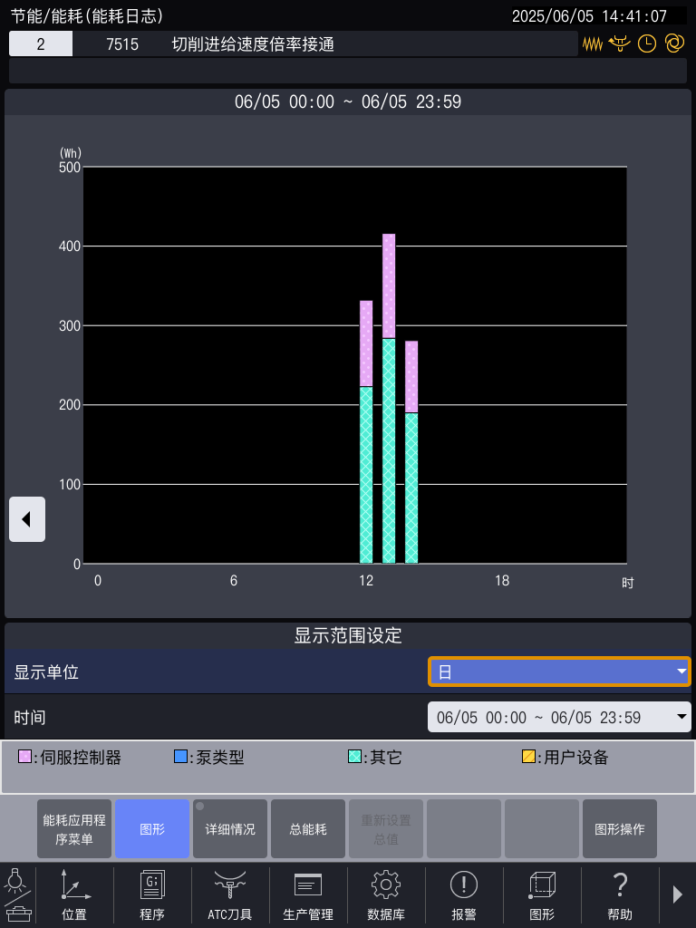Image resolution: width=696 pixels, height=928 pixels.
Task: Open the 程序 (Program) icon
Action: tap(152, 894)
